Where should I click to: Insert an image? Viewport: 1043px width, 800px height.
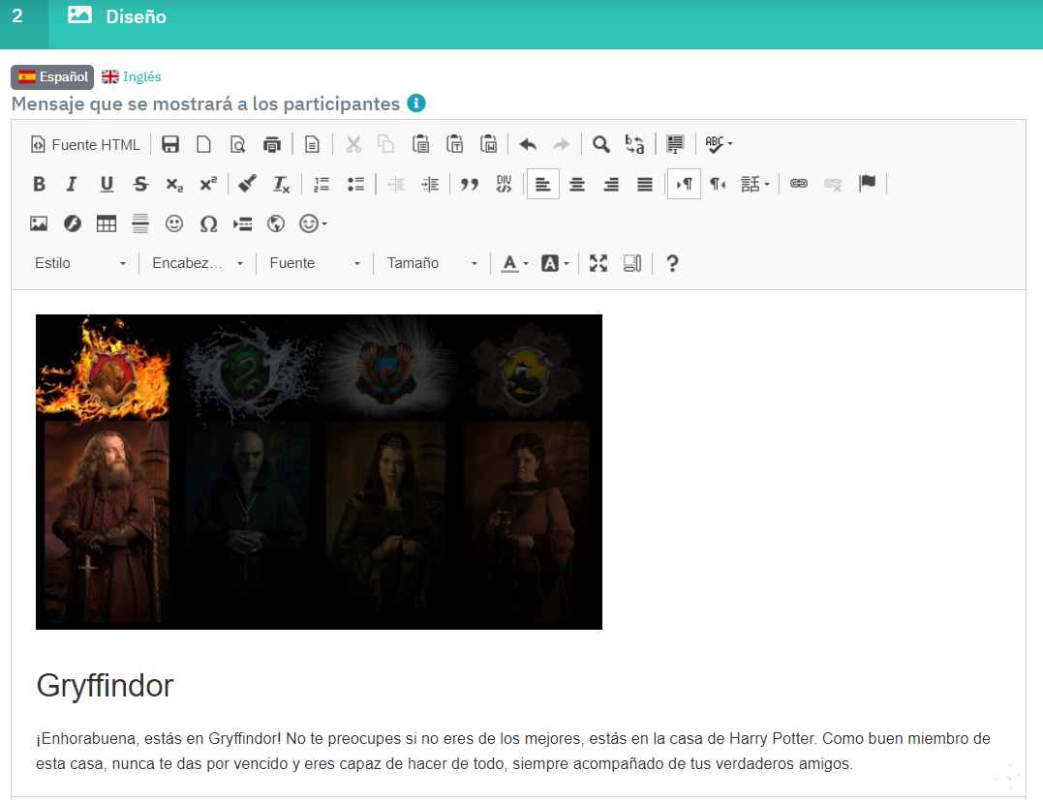pos(39,223)
